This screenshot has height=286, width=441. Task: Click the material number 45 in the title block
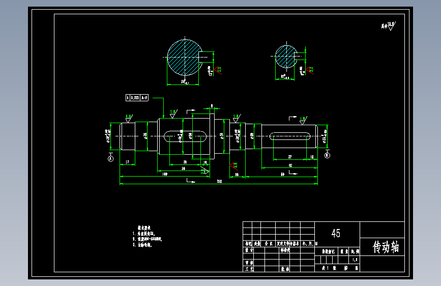336,233
